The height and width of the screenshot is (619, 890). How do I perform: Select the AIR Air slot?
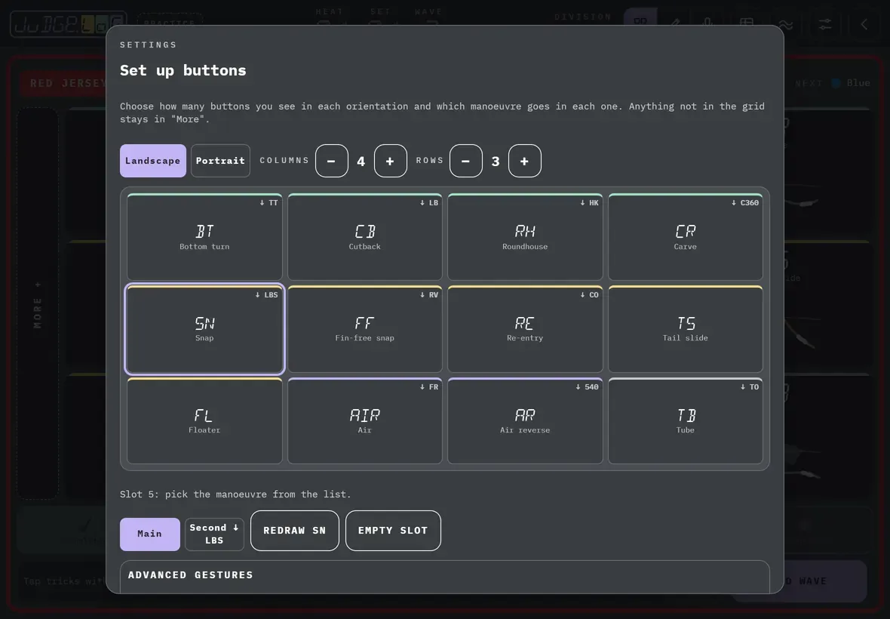365,420
